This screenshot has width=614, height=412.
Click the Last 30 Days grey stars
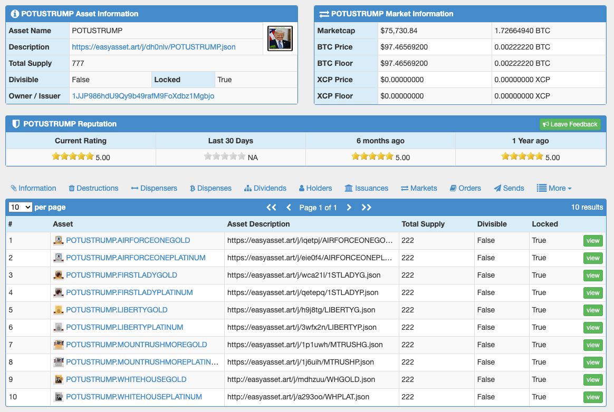tap(225, 156)
